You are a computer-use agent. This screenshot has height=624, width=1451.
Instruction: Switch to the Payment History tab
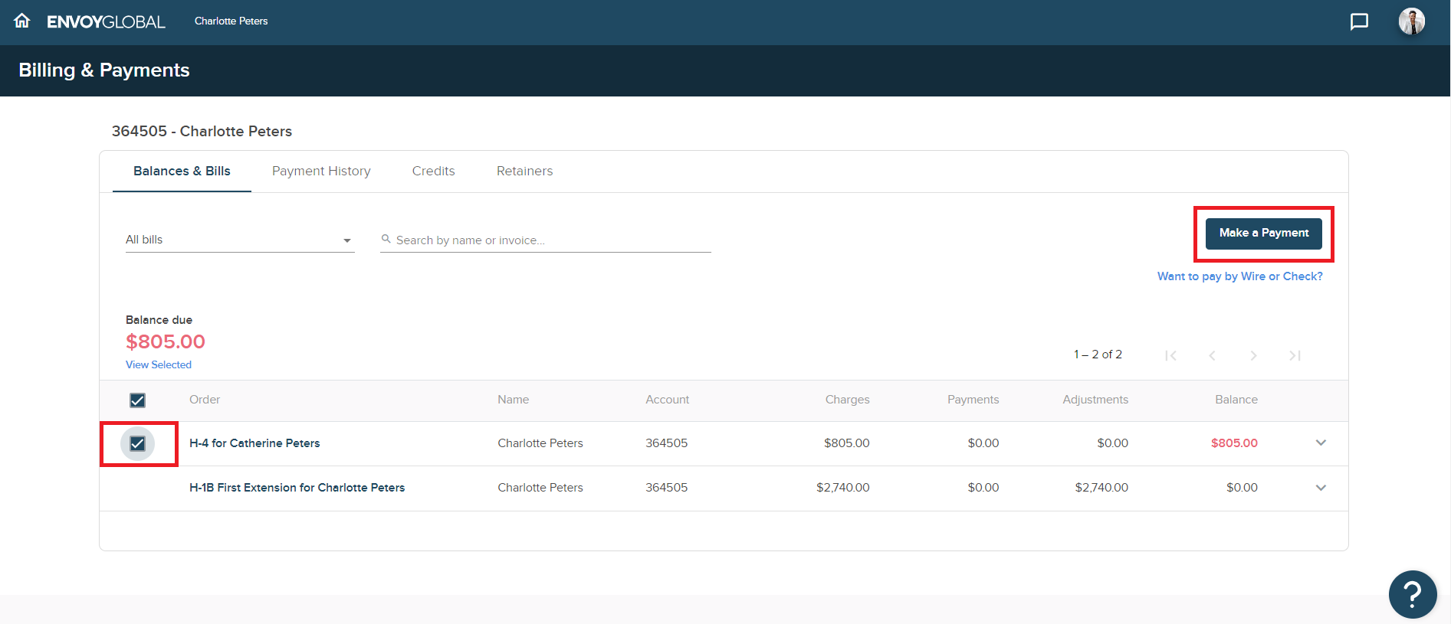(x=321, y=172)
